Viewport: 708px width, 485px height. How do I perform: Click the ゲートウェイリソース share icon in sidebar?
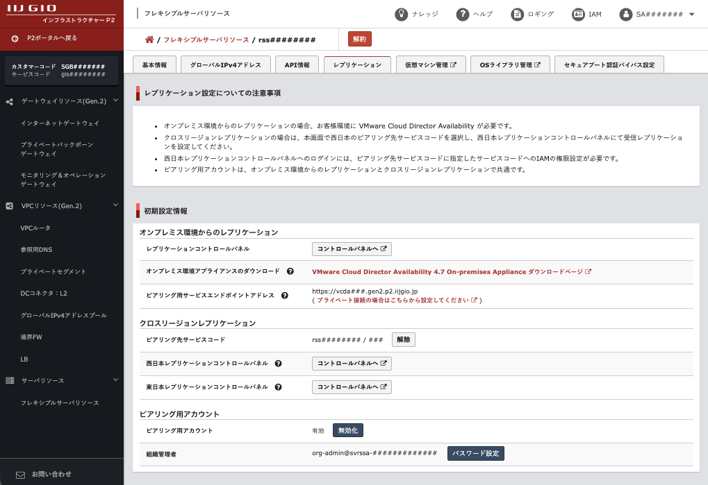[x=10, y=102]
